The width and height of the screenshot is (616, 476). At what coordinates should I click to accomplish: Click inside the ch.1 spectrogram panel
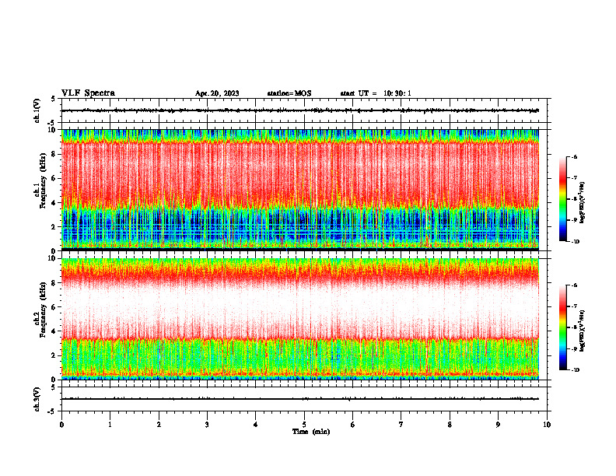point(300,190)
